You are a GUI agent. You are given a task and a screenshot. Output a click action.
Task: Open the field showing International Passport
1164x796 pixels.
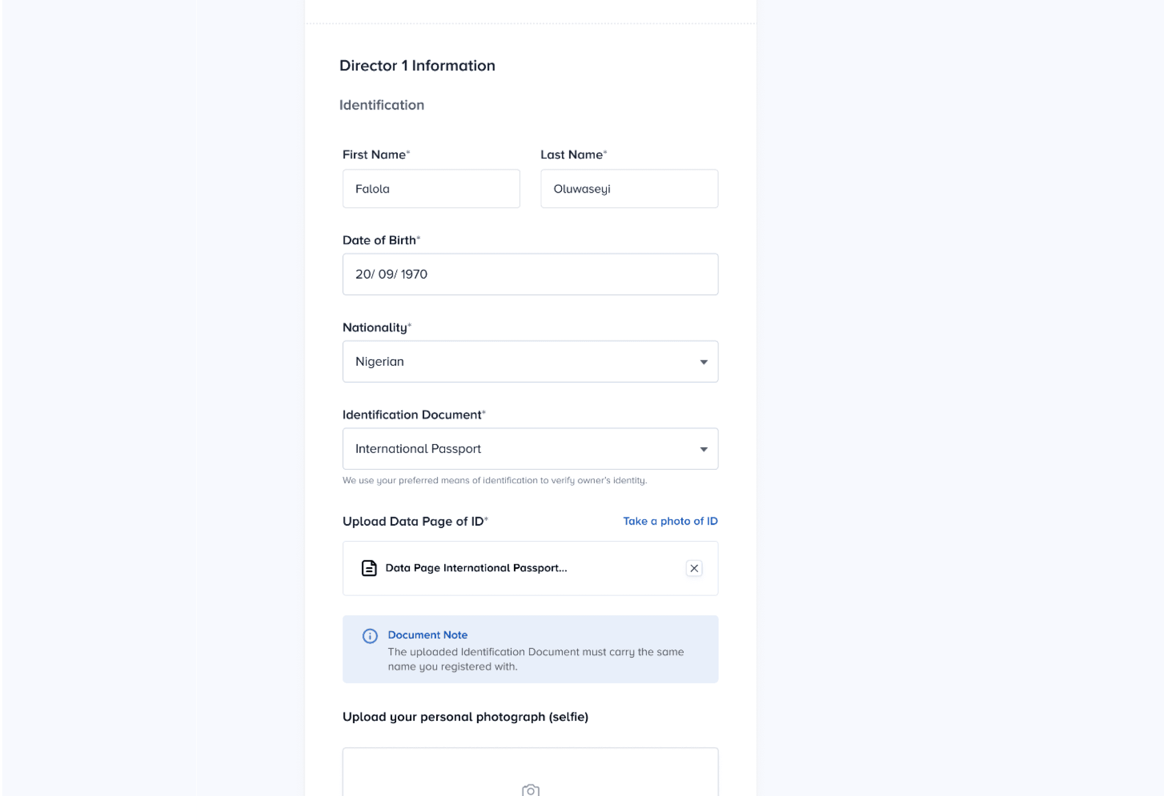click(531, 448)
